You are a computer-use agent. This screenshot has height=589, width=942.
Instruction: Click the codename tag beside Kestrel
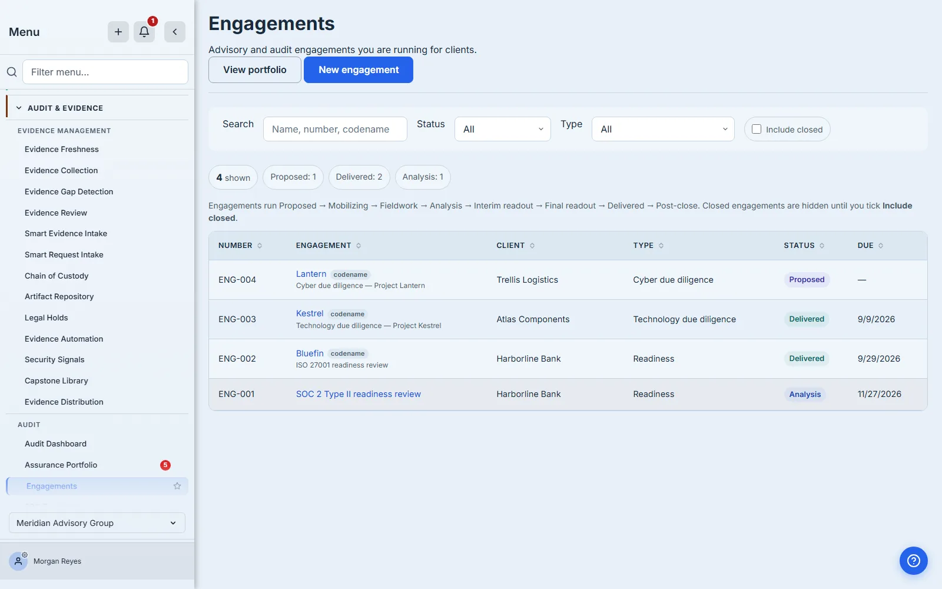click(x=347, y=314)
